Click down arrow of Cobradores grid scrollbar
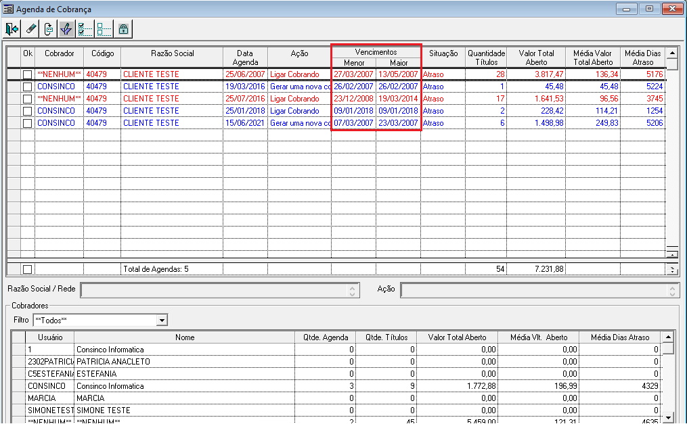This screenshot has height=424, width=687. (x=668, y=417)
